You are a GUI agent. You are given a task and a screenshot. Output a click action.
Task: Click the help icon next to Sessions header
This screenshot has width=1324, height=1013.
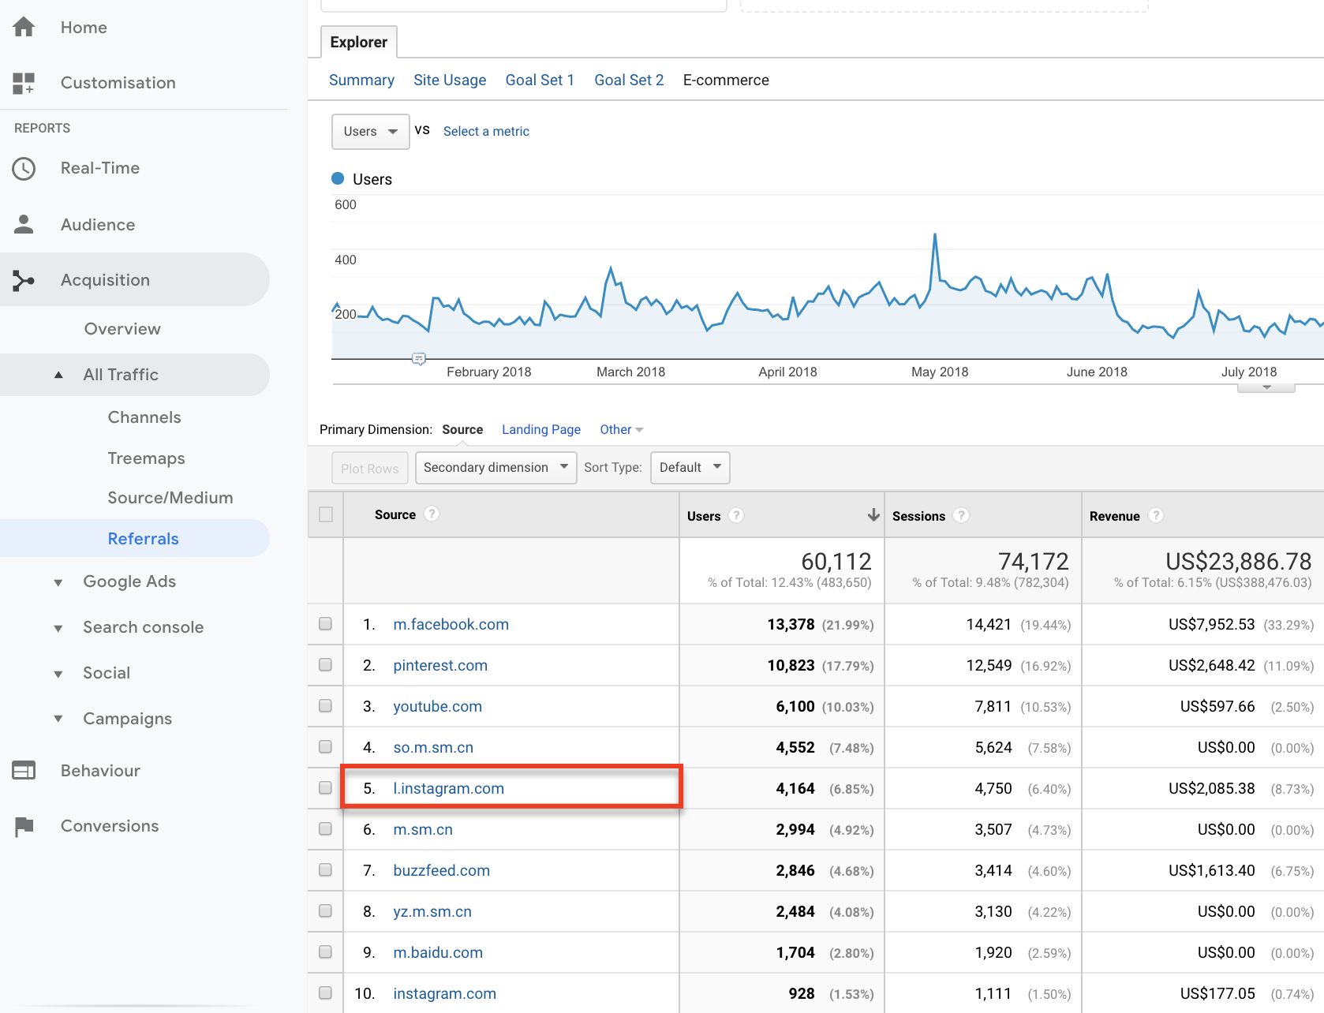[961, 515]
